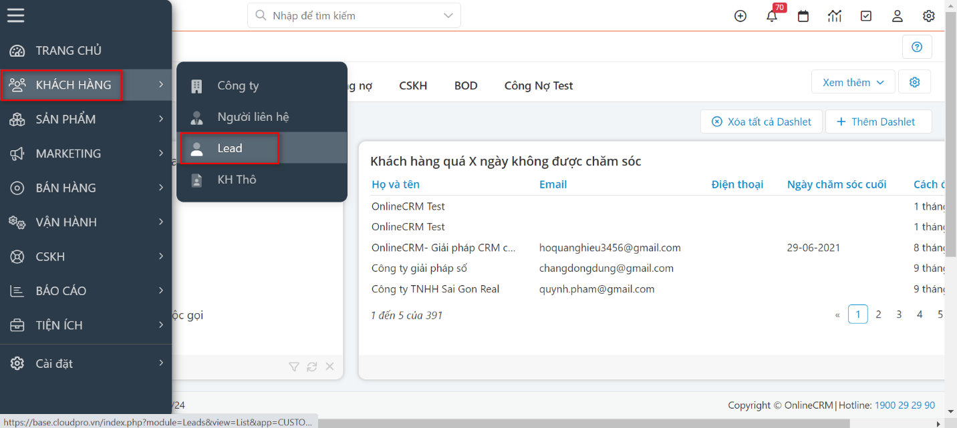The image size is (957, 428).
Task: Open the analytics chart icon
Action: [x=835, y=15]
